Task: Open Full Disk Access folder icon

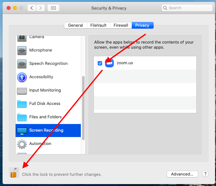Action: [22, 104]
